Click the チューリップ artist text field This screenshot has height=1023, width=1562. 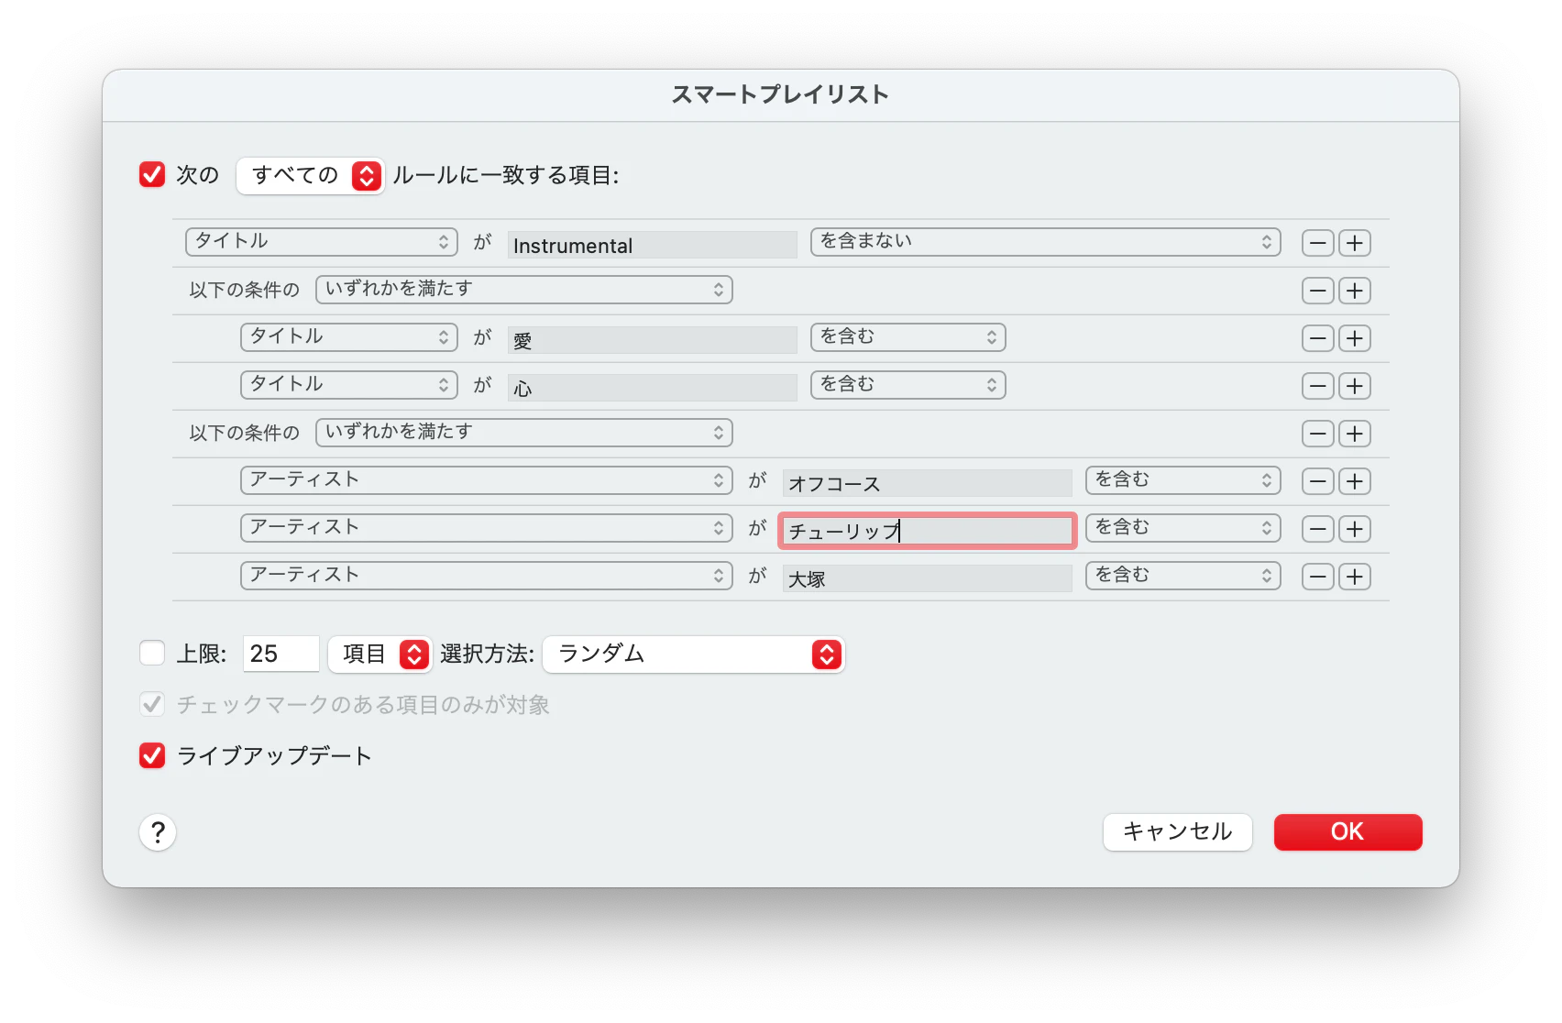tap(928, 531)
